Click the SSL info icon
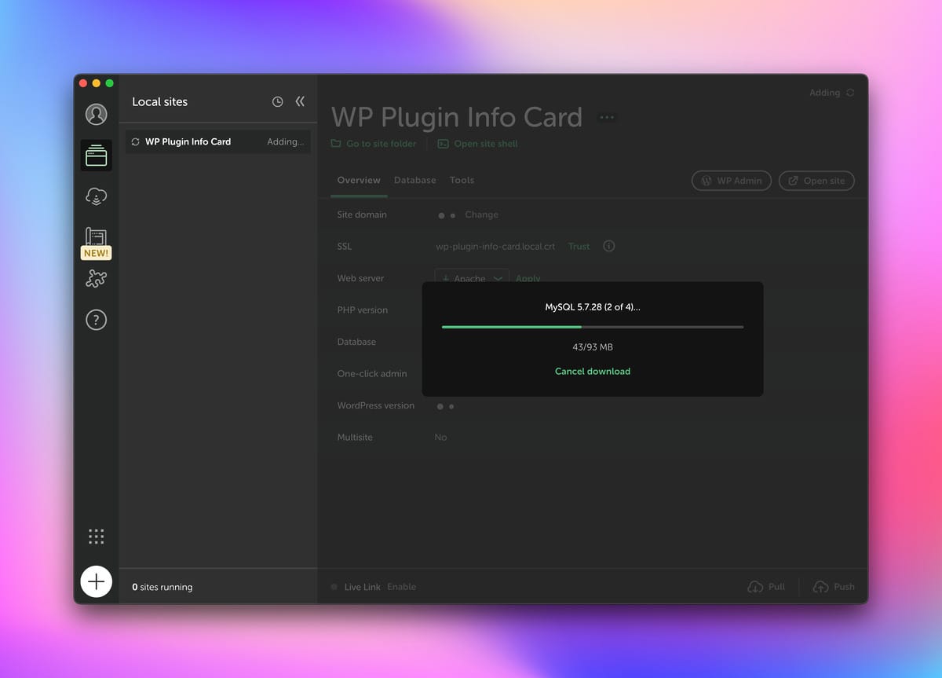The image size is (942, 678). coord(609,246)
